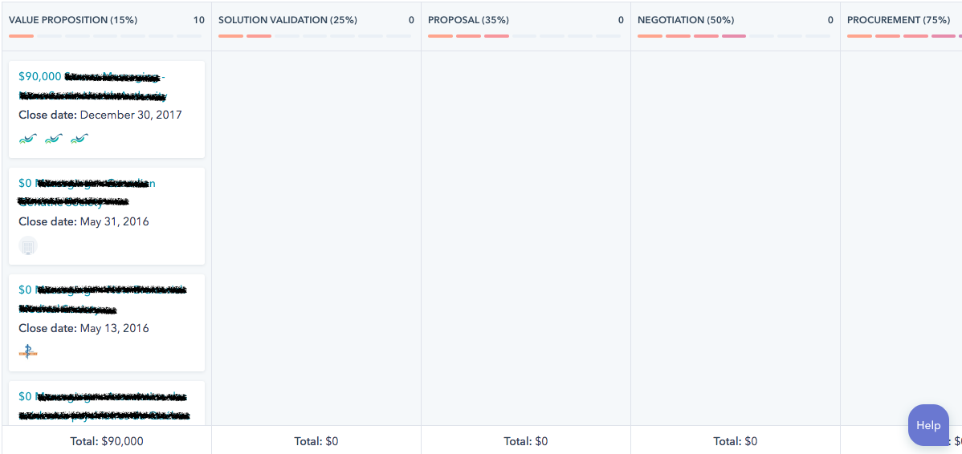
Task: Open the Help widget
Action: (x=927, y=425)
